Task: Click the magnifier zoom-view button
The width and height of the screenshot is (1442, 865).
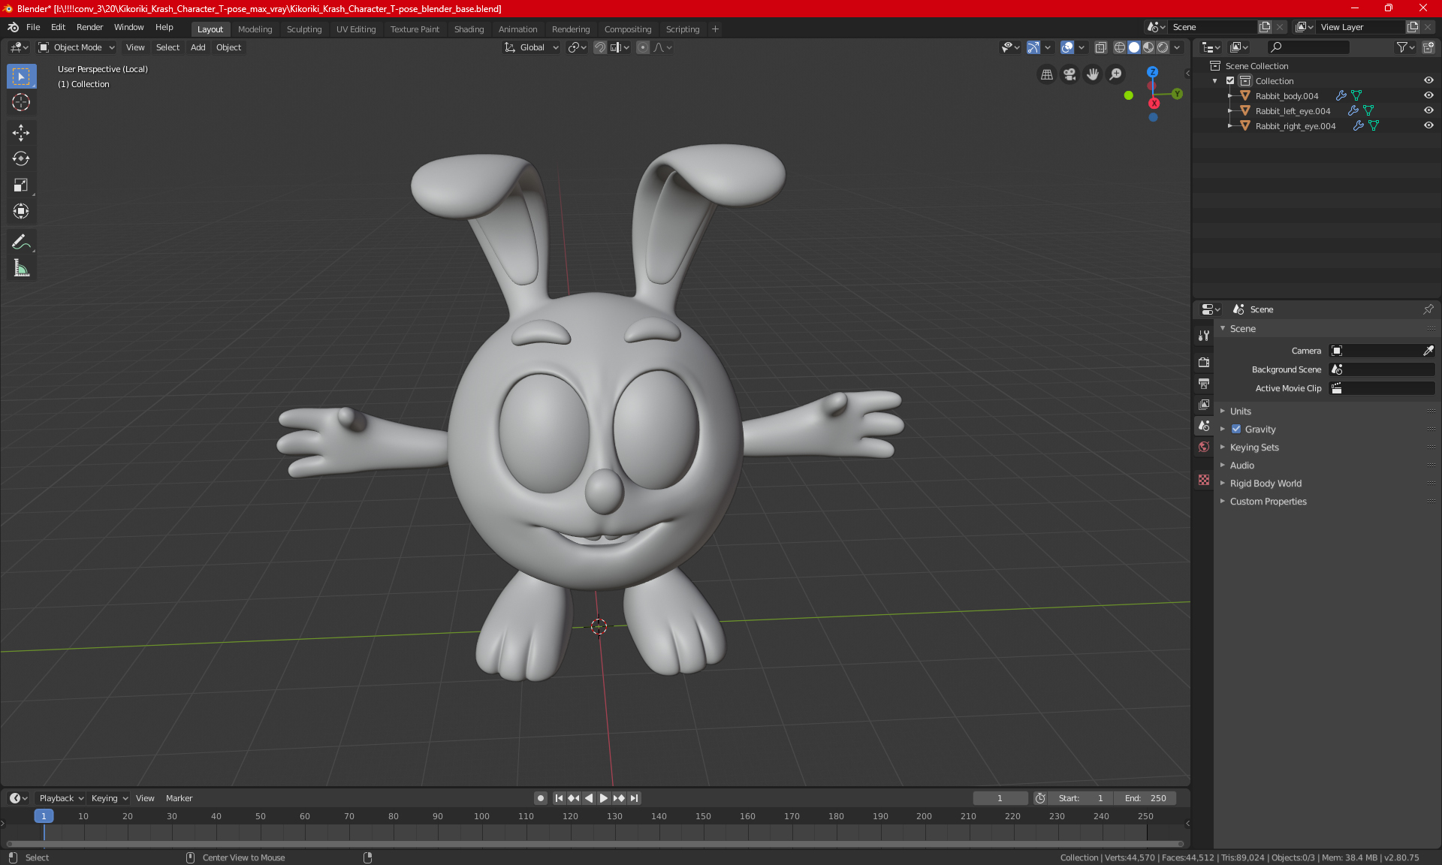Action: click(1116, 74)
